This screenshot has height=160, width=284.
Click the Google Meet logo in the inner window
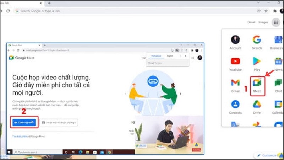click(22, 58)
